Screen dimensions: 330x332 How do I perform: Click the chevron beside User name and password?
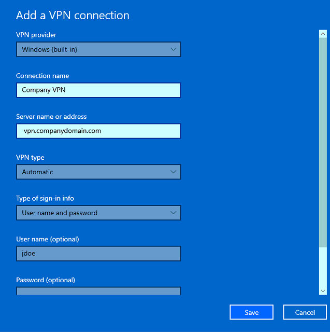173,213
